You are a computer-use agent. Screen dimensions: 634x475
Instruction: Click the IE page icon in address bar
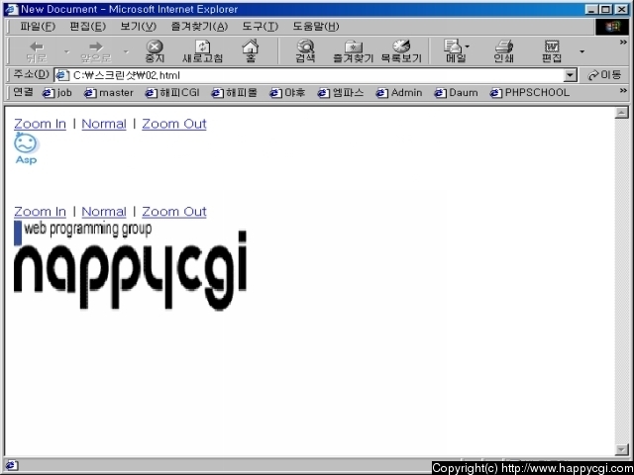(x=62, y=75)
